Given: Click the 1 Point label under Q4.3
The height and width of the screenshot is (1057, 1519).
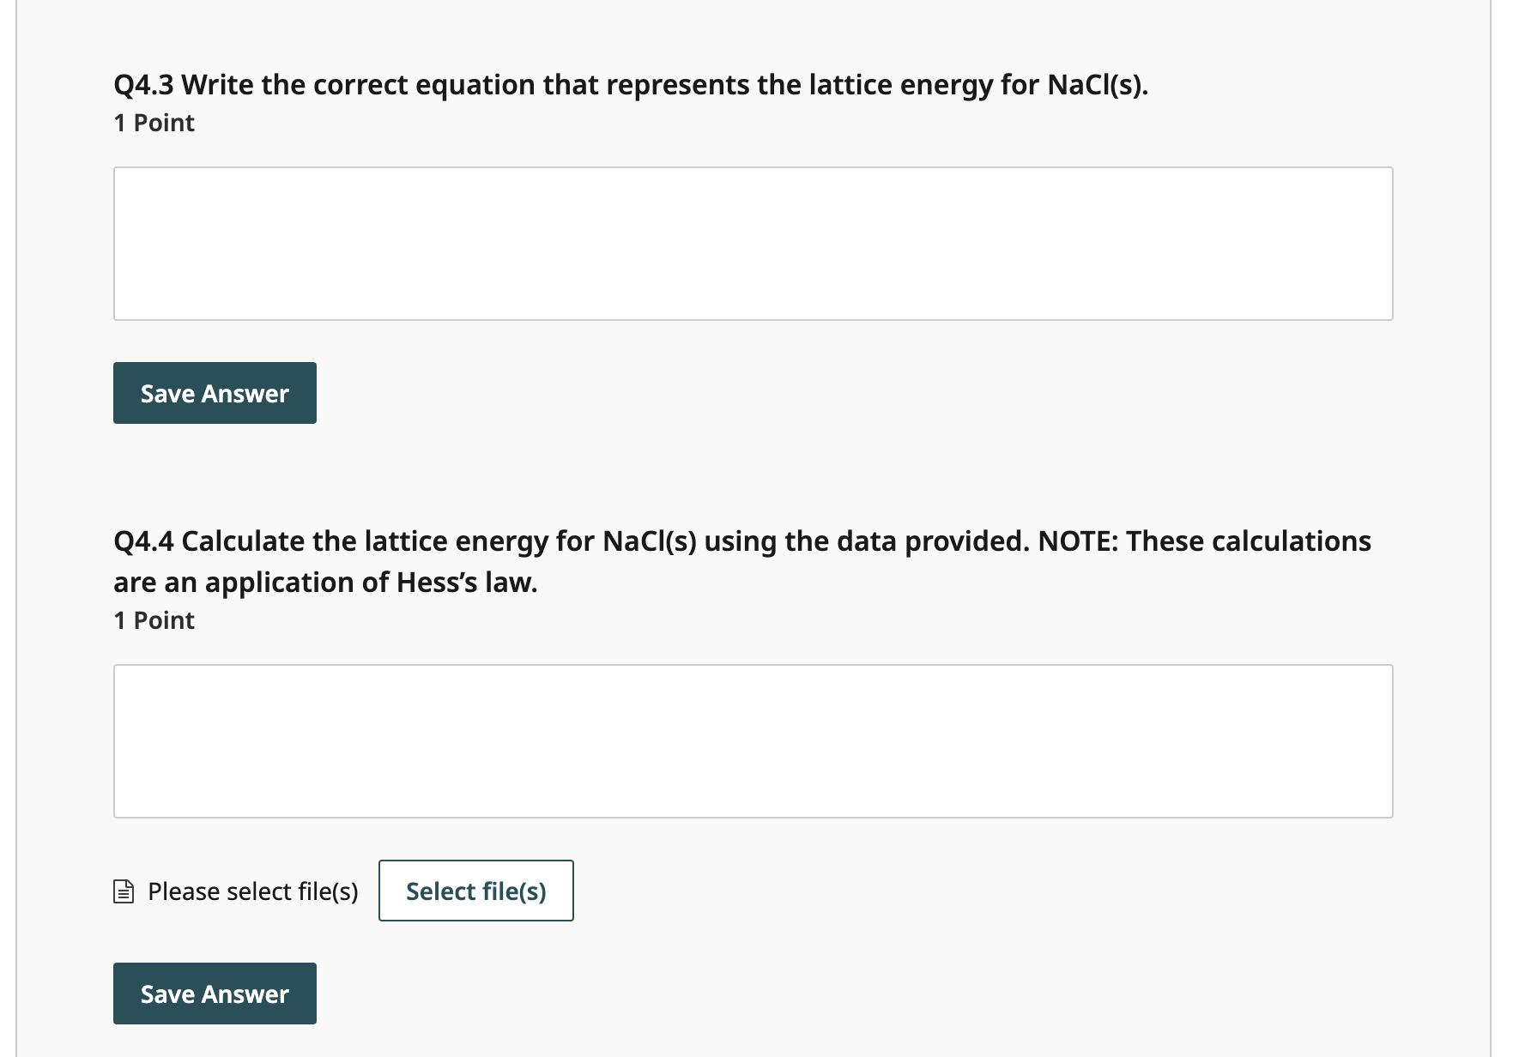Looking at the screenshot, I should pyautogui.click(x=154, y=123).
